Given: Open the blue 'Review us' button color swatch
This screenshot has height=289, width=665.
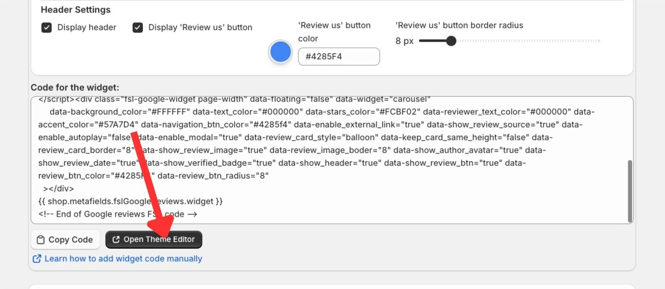Looking at the screenshot, I should point(280,52).
